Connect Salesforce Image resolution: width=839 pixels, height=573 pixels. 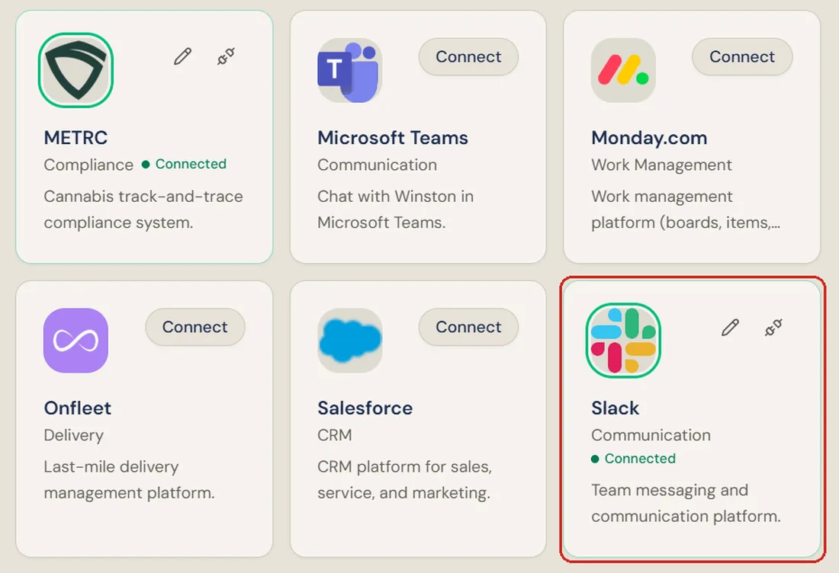[469, 327]
